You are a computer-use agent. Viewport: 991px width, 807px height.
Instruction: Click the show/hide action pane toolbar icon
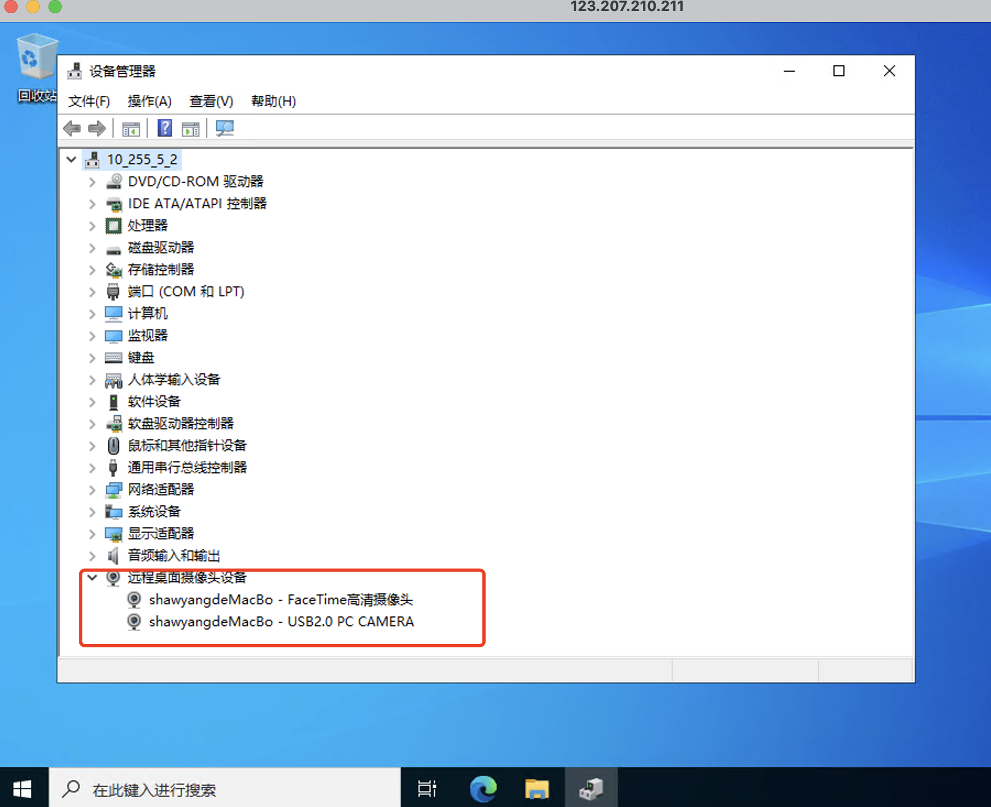tap(190, 129)
